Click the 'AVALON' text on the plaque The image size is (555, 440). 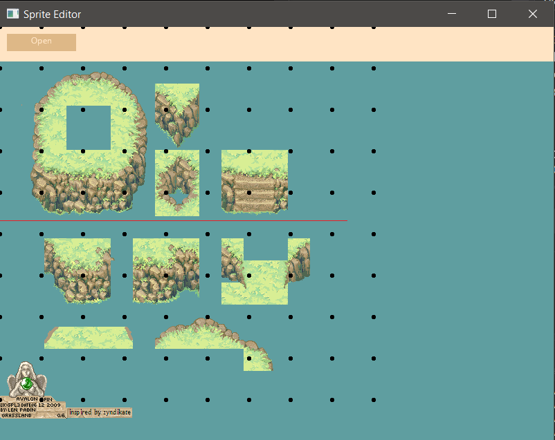[x=27, y=399]
